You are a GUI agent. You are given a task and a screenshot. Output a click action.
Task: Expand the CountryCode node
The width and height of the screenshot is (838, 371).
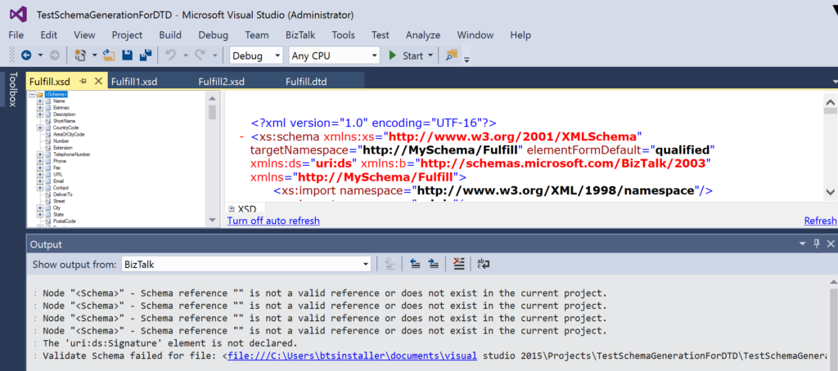coord(40,127)
